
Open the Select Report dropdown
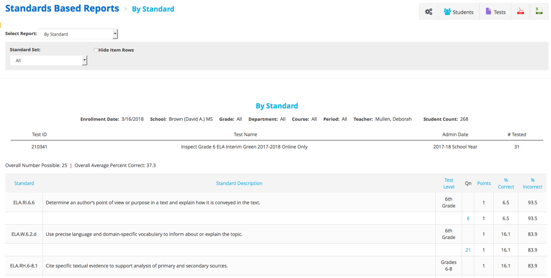pos(78,34)
